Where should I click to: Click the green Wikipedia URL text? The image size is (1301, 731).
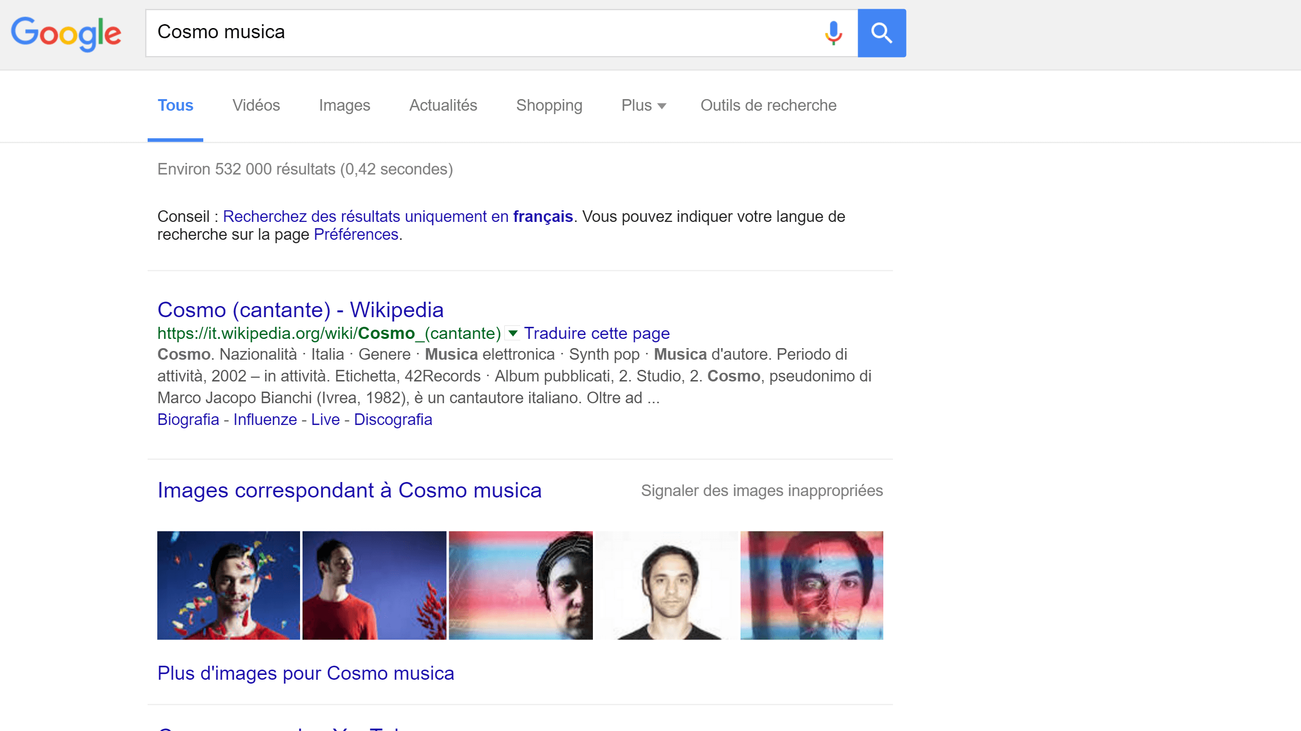click(x=329, y=333)
